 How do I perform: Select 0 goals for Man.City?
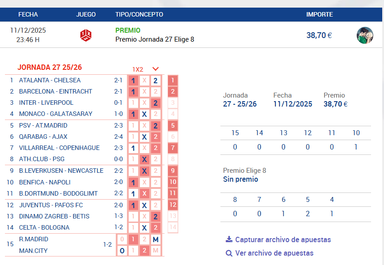point(122,251)
